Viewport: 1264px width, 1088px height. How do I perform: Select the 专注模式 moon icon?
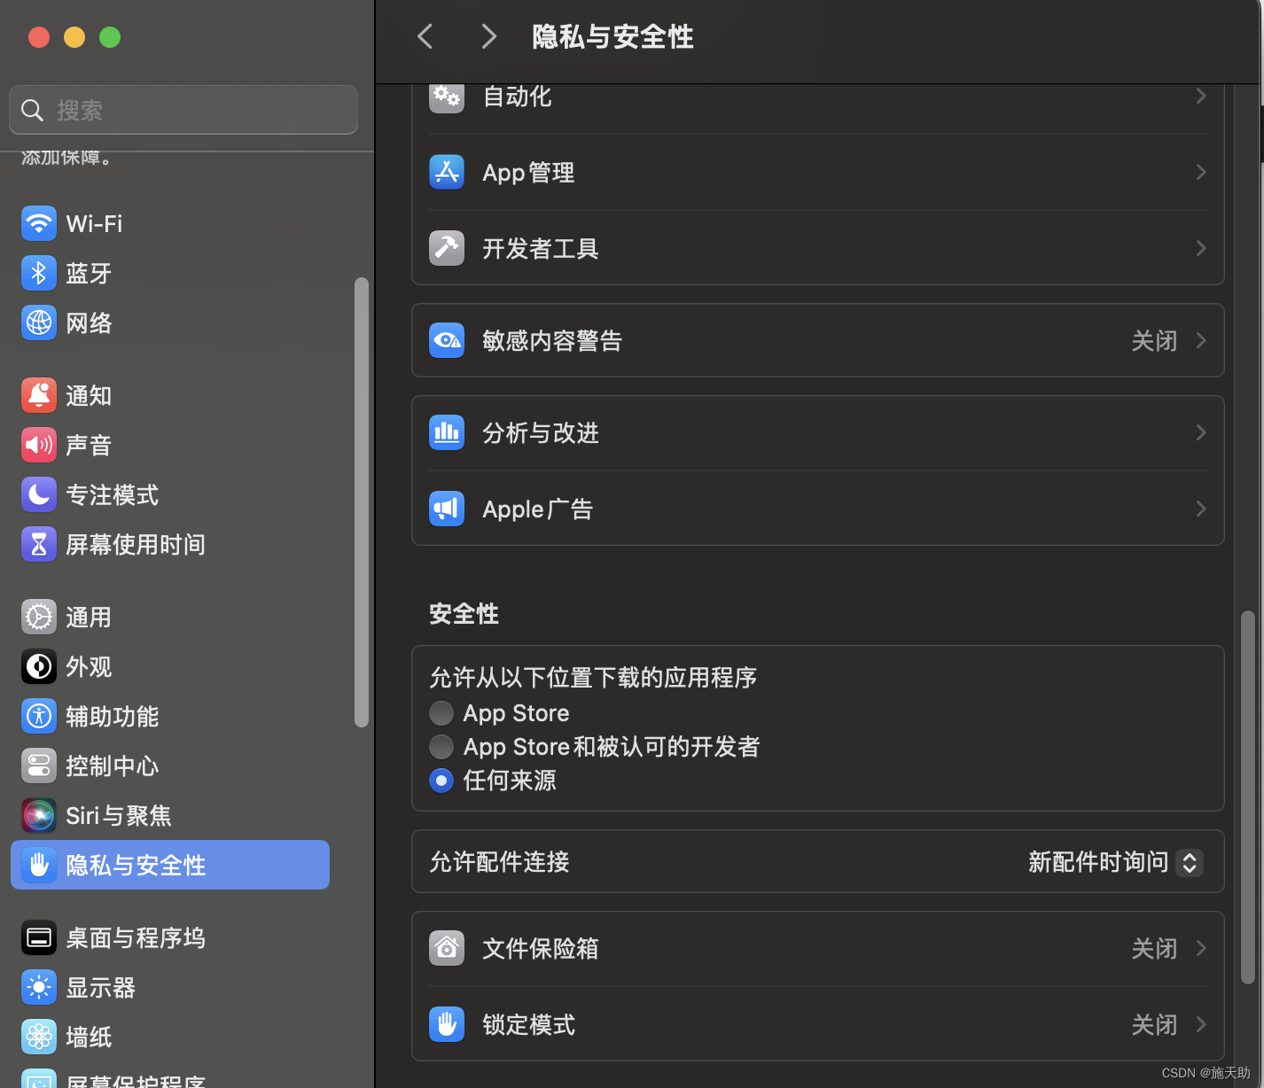pyautogui.click(x=39, y=494)
